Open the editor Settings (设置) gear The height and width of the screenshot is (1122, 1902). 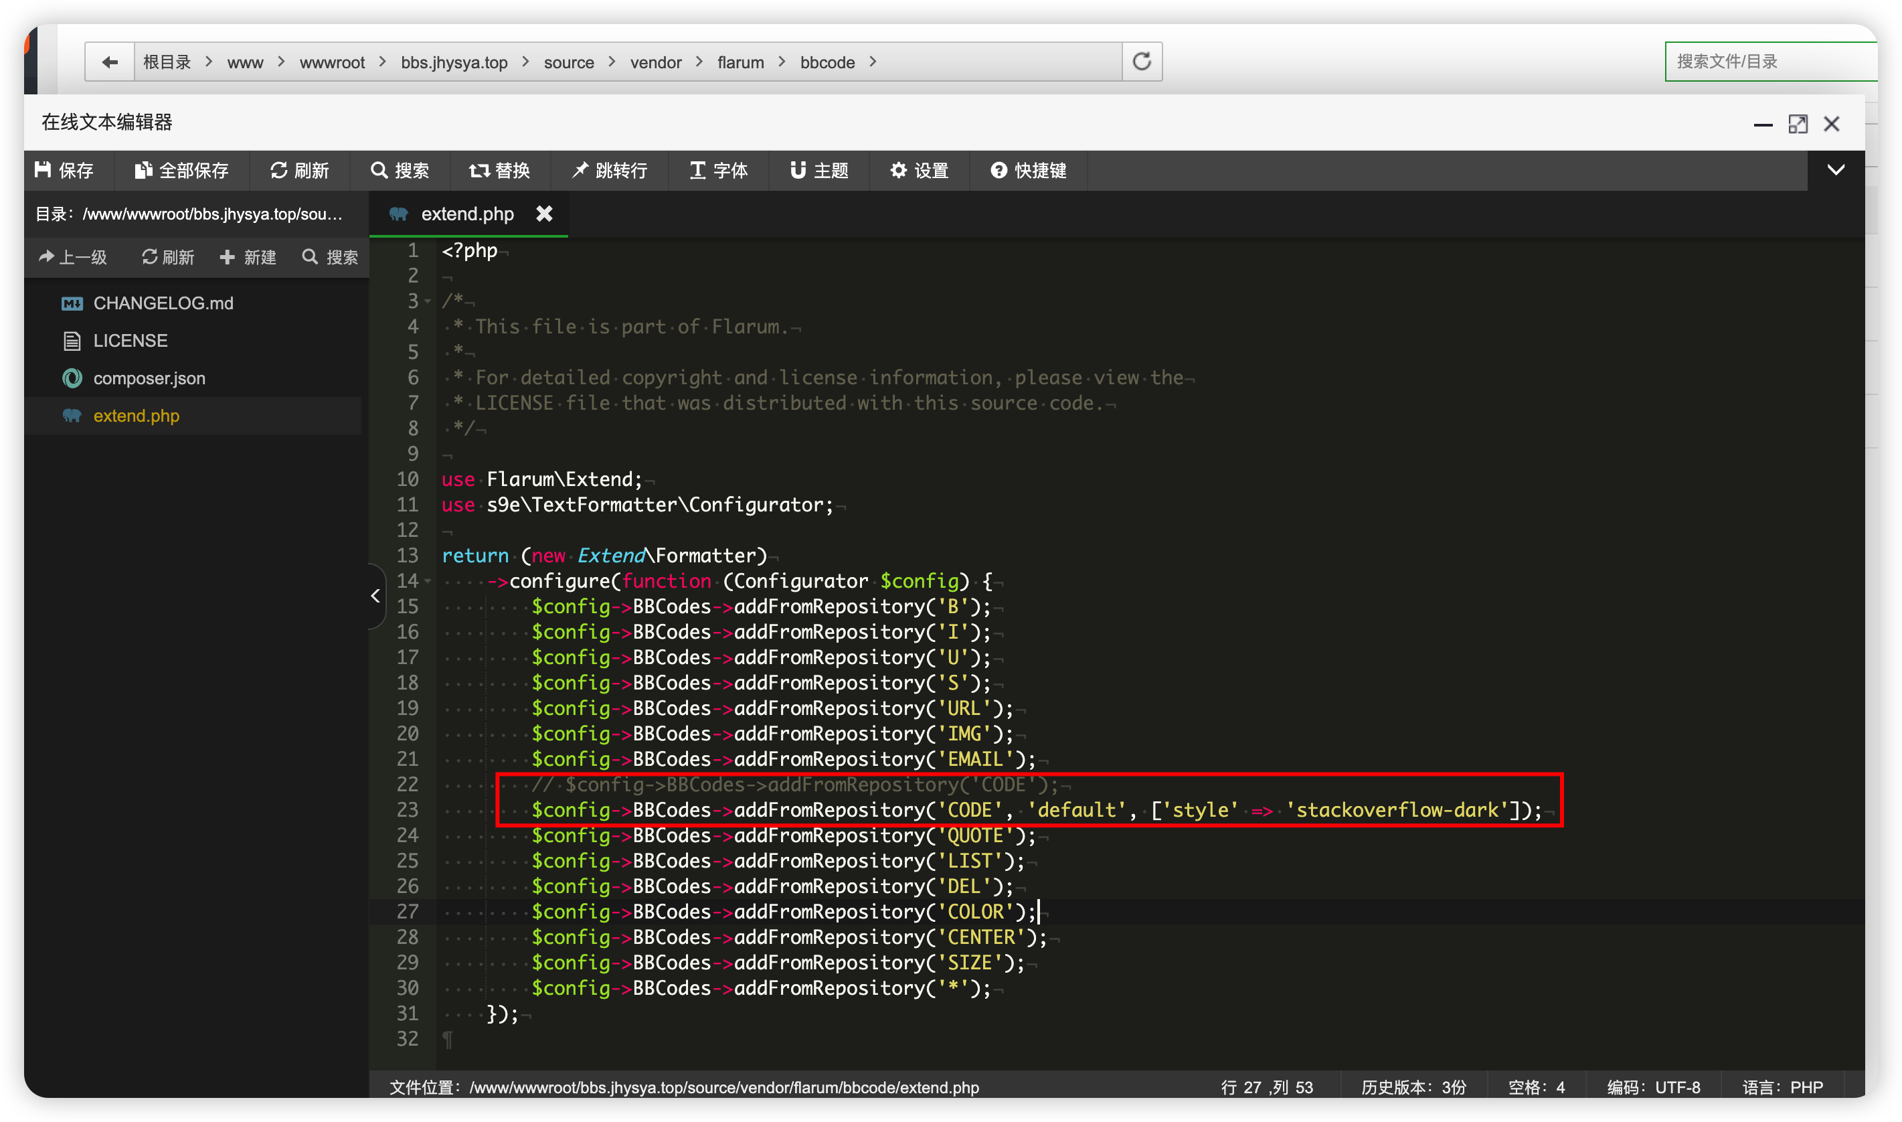(899, 170)
